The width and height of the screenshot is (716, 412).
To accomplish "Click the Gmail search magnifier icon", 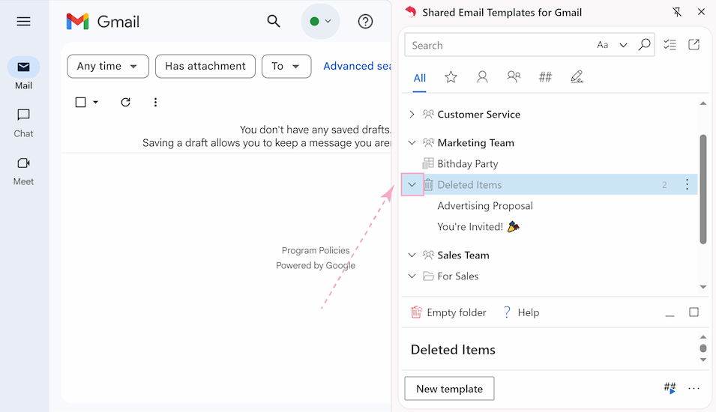I will 274,21.
